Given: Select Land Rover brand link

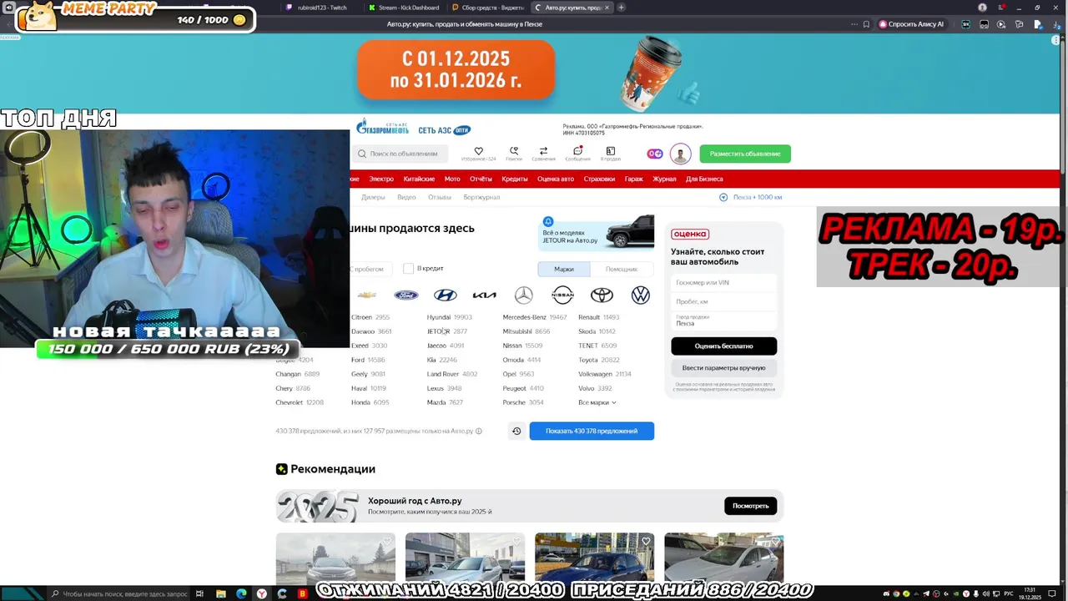Looking at the screenshot, I should [443, 374].
